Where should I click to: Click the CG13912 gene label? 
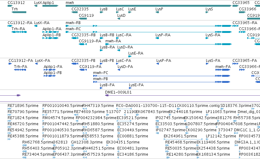point(16,3)
